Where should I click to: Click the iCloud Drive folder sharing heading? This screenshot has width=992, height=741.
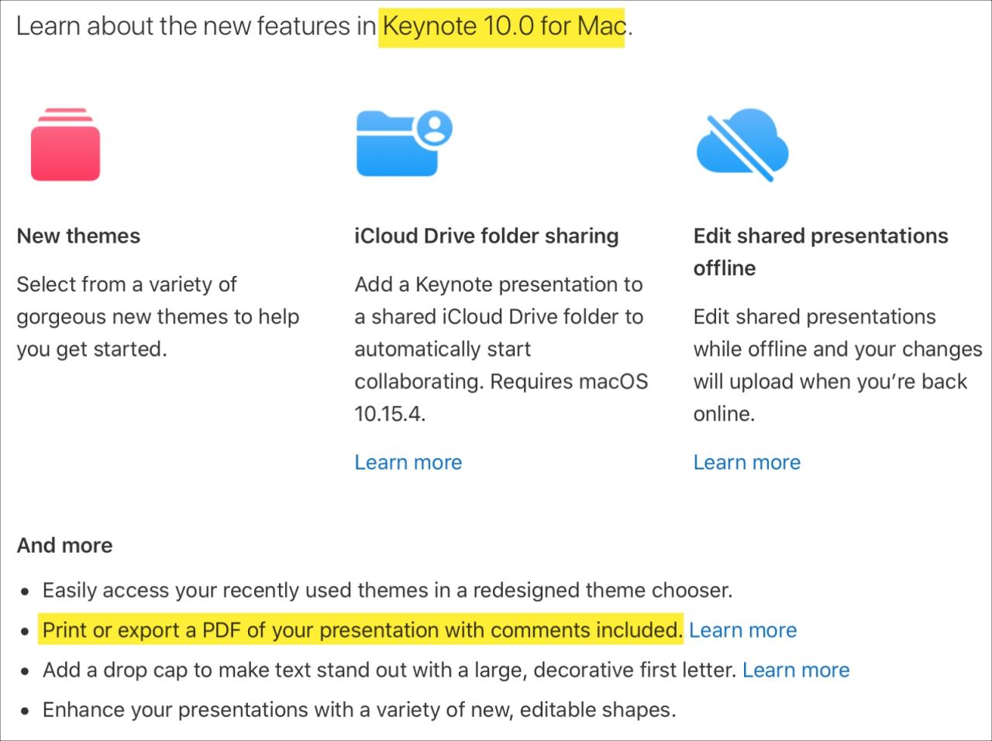pos(487,236)
